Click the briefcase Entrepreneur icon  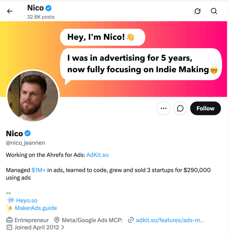pos(9,220)
